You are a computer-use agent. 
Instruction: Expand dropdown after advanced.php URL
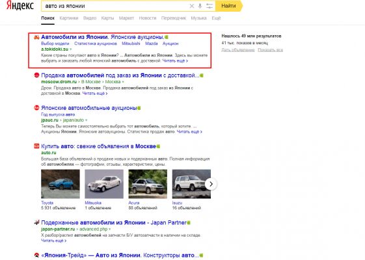tap(110, 229)
